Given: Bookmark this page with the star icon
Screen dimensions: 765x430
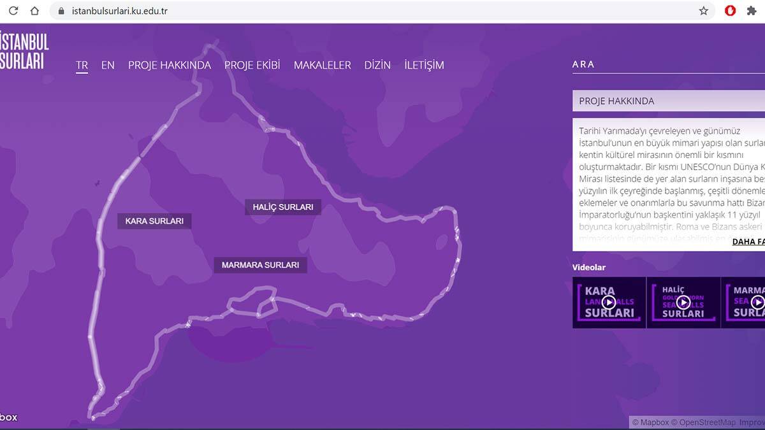Looking at the screenshot, I should (703, 11).
